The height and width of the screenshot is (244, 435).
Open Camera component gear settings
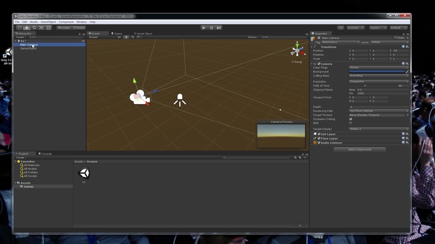click(407, 64)
